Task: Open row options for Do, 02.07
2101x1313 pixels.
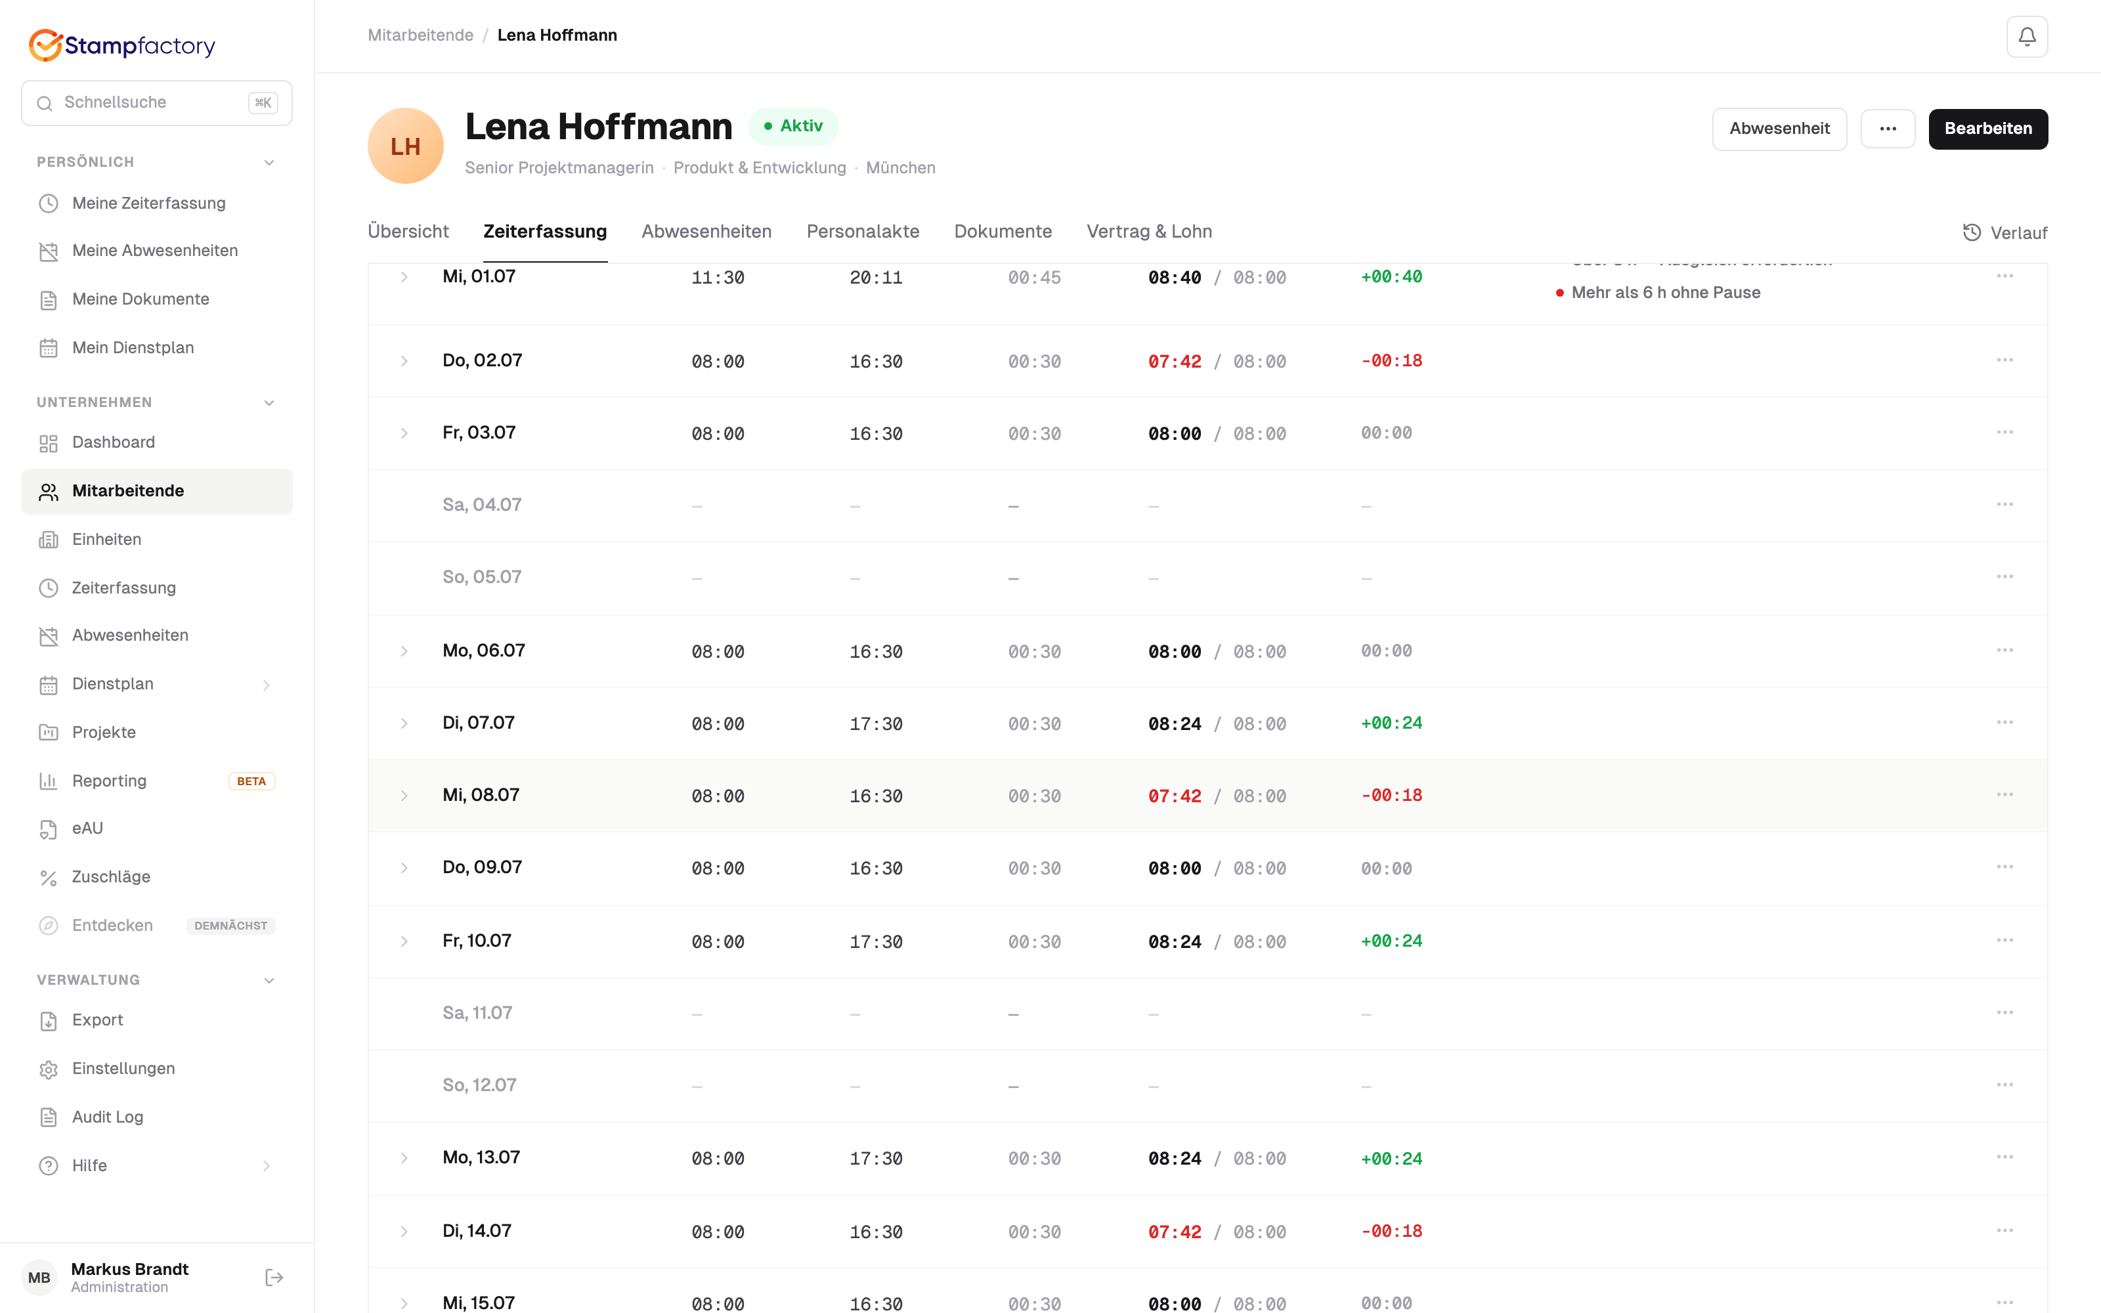Action: [2004, 360]
